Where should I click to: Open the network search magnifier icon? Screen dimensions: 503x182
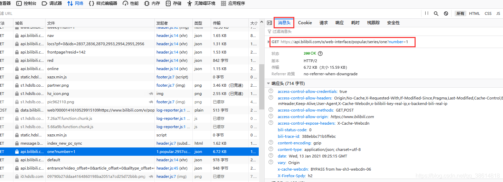(436, 13)
